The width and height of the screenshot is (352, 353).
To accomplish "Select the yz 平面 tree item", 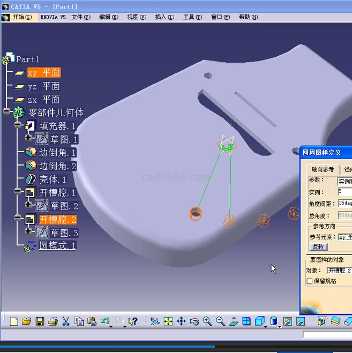I will click(43, 86).
